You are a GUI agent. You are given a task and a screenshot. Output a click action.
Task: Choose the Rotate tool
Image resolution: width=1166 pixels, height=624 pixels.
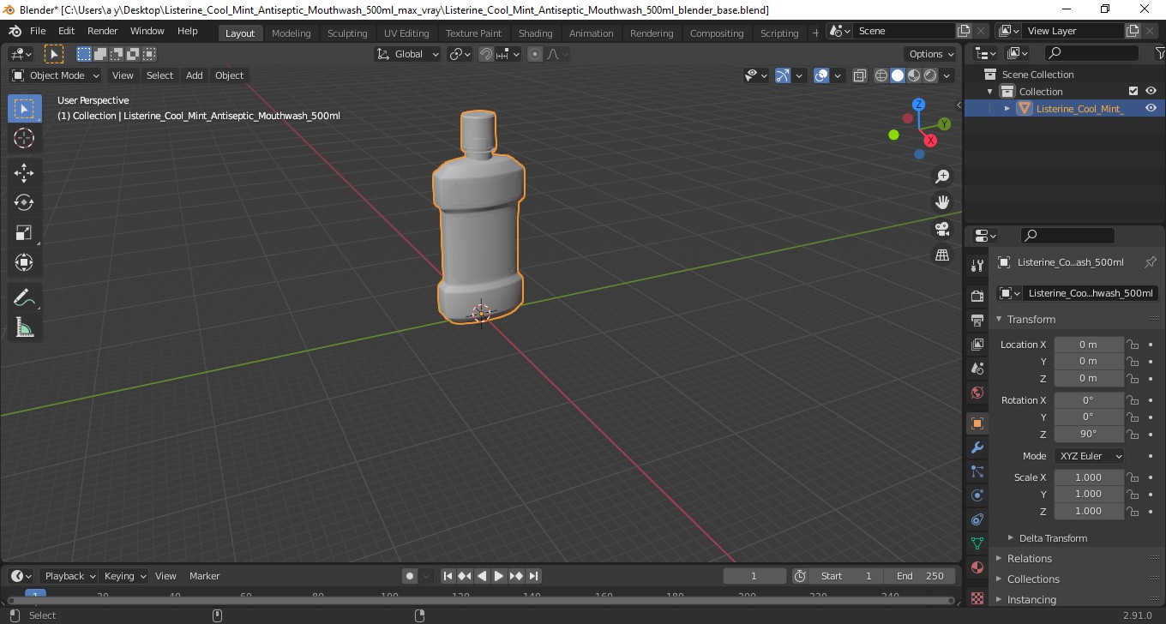pyautogui.click(x=24, y=202)
